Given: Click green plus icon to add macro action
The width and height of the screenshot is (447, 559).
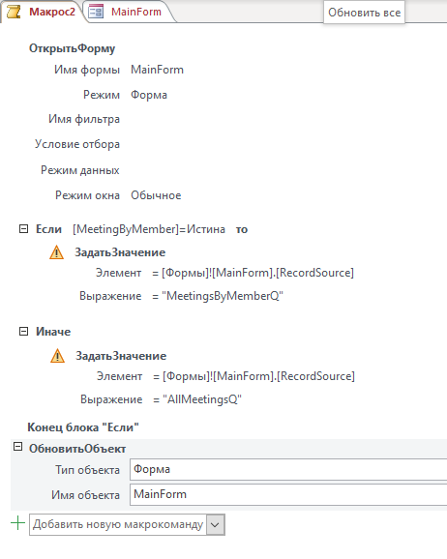Looking at the screenshot, I should pos(17,523).
